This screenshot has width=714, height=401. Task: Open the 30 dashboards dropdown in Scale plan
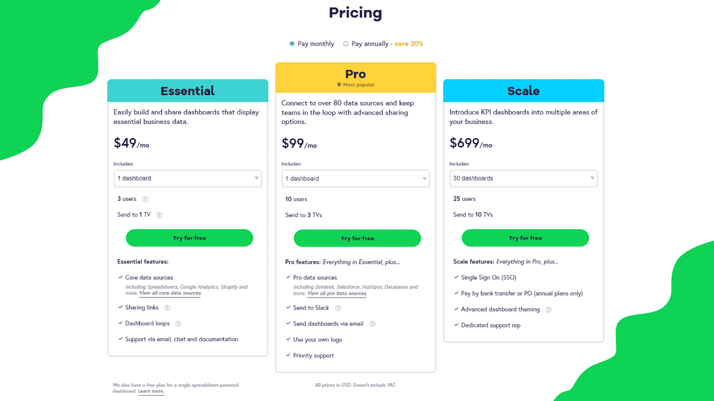pos(524,178)
